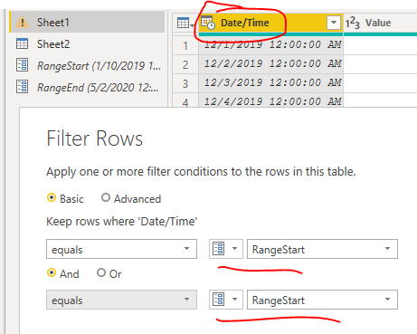Select the Sheet1 query

click(x=88, y=22)
